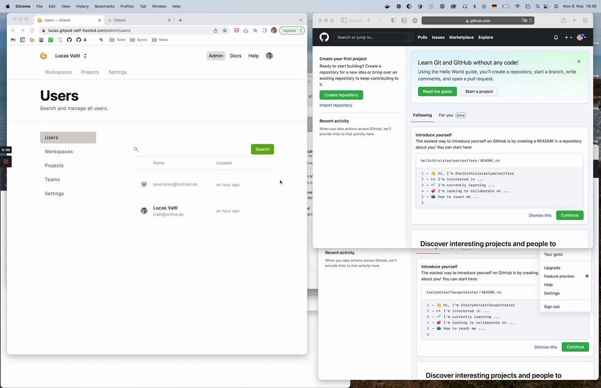Viewport: 601px width, 388px height.
Task: Click the GitHub Octocat logo in Safari
Action: click(324, 37)
